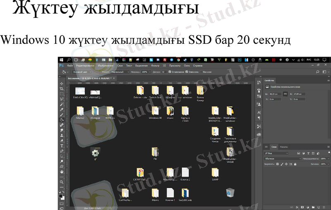
Task: Toggle the layer filter switch
Action: [x=329, y=153]
